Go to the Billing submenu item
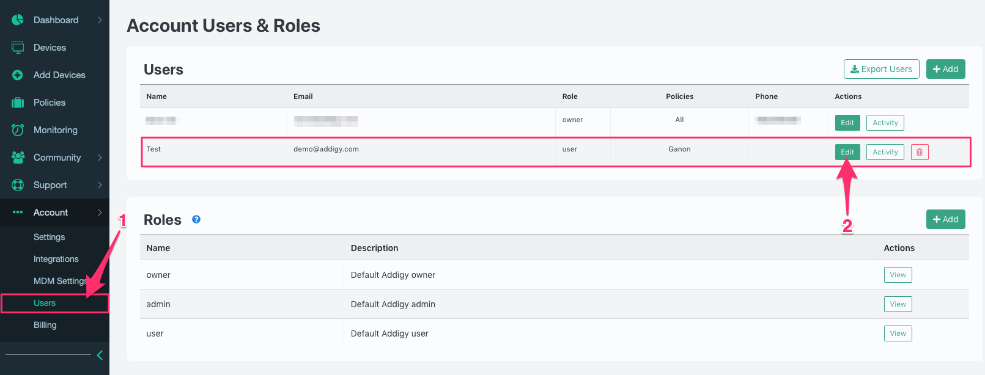 (x=45, y=325)
